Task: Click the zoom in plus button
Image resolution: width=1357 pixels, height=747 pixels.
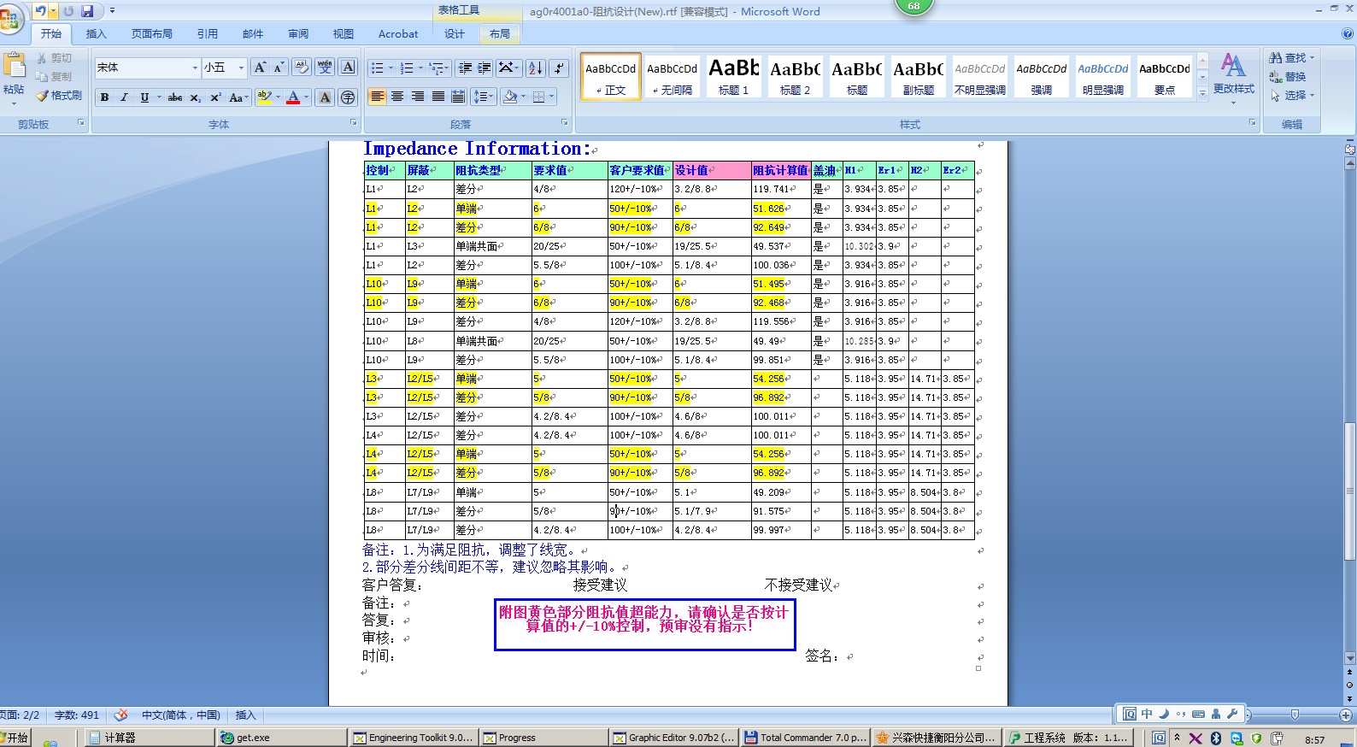Action: pos(1345,715)
